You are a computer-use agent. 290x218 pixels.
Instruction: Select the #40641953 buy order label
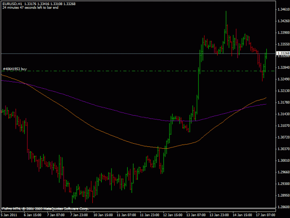tap(15, 69)
